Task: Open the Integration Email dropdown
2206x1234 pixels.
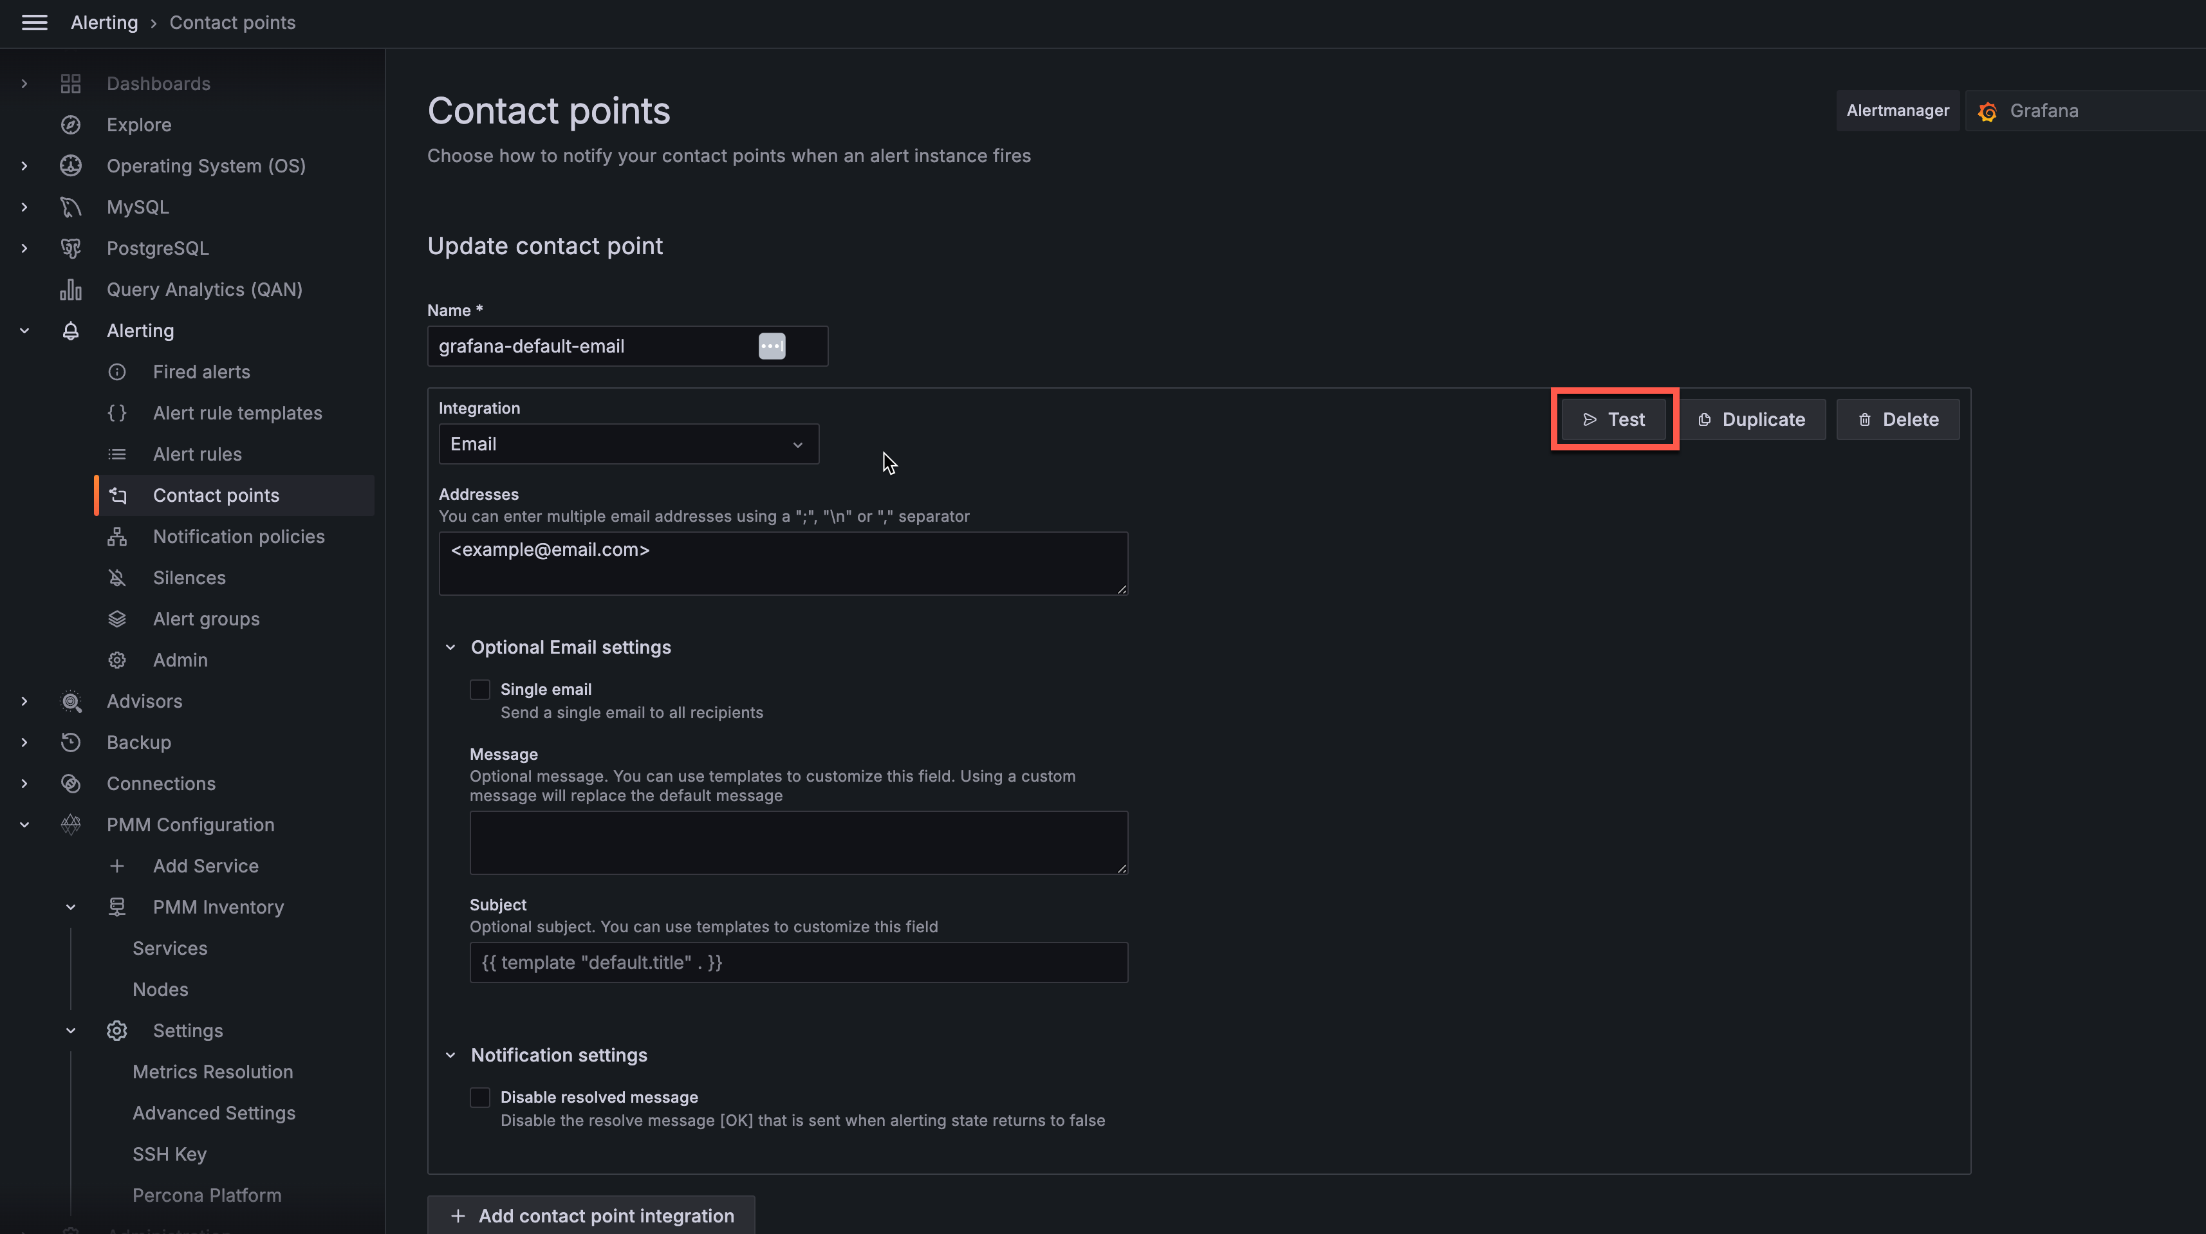Action: [627, 445]
